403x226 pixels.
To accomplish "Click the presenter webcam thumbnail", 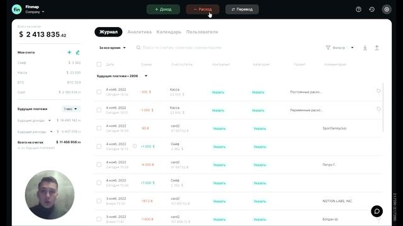I will click(50, 195).
